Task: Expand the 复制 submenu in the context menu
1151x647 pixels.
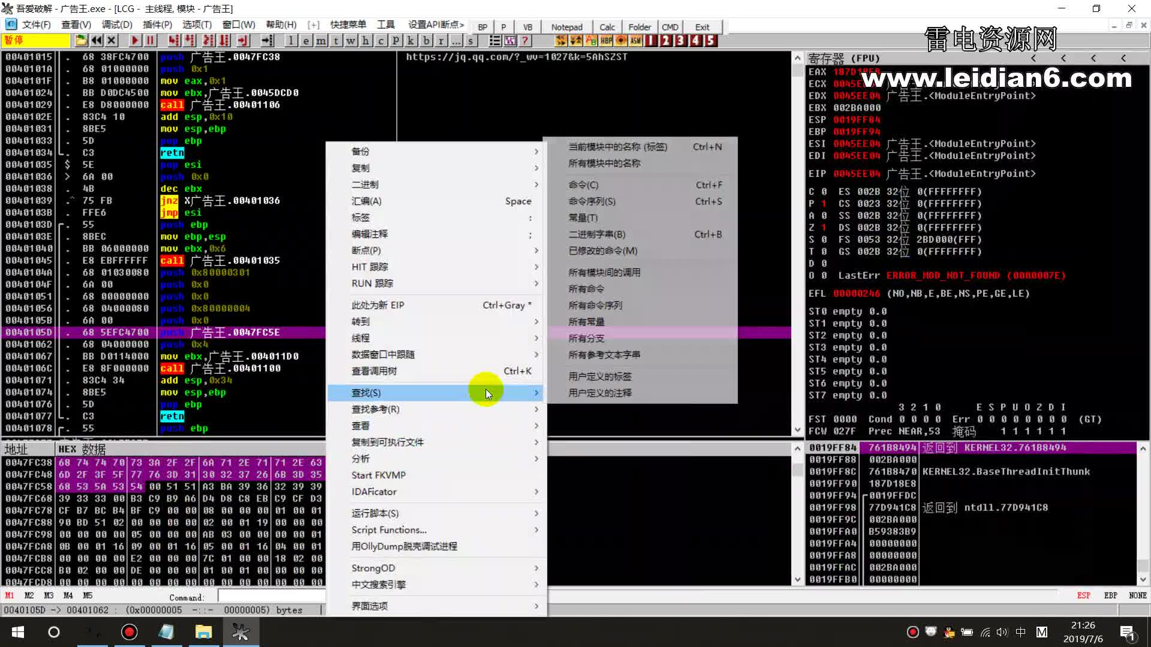Action: click(x=436, y=168)
